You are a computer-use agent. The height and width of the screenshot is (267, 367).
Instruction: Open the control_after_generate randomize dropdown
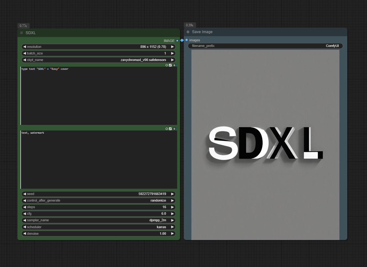coord(99,201)
